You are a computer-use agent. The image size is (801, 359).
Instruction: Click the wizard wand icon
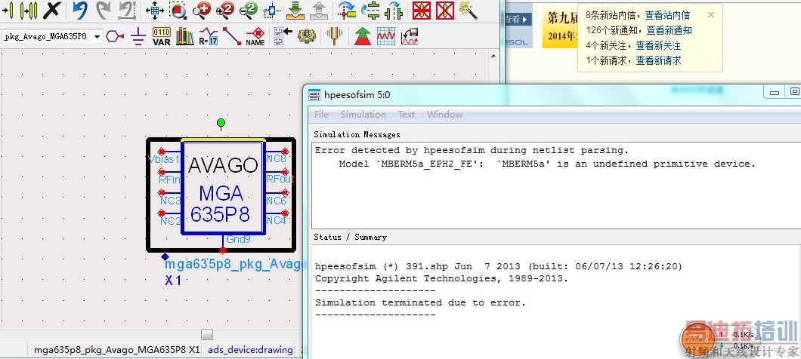tap(469, 11)
